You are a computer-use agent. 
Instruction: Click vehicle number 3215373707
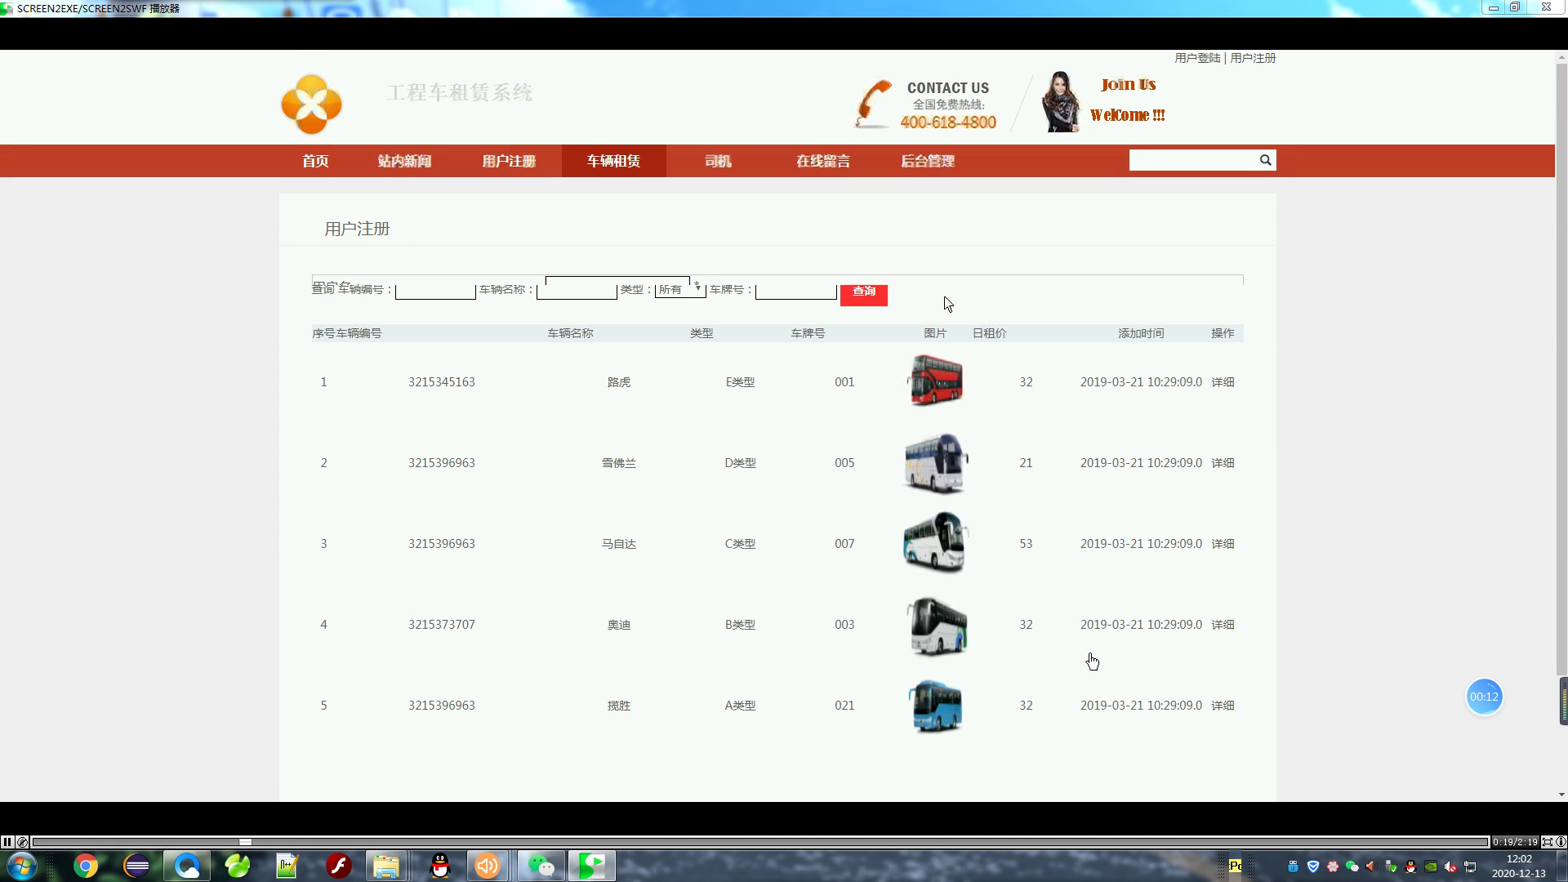pyautogui.click(x=442, y=625)
